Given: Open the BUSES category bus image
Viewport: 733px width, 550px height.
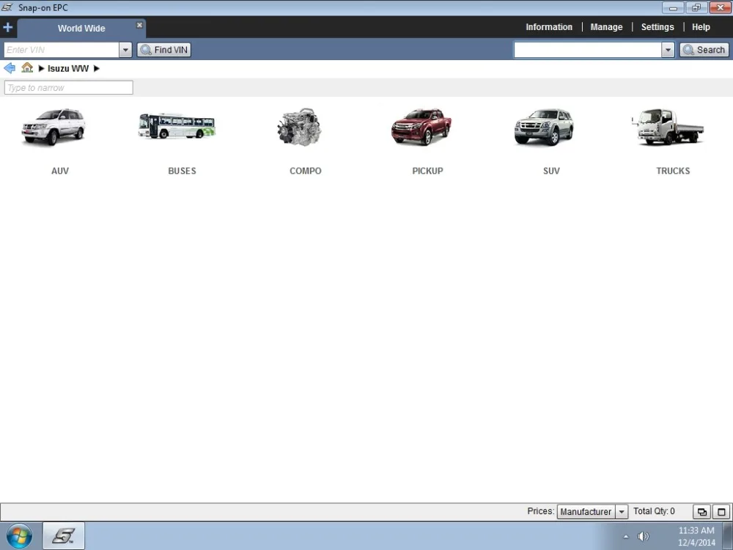Looking at the screenshot, I should (x=177, y=125).
